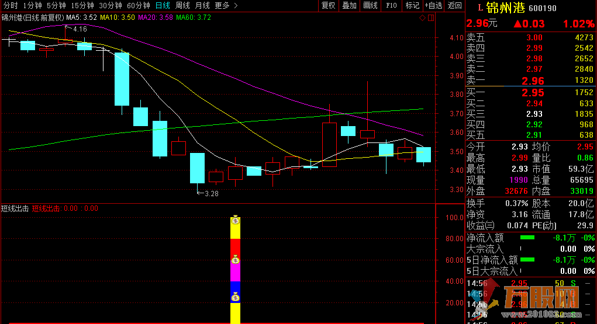
Task: Click the red split-panel icon
Action: pos(431,18)
